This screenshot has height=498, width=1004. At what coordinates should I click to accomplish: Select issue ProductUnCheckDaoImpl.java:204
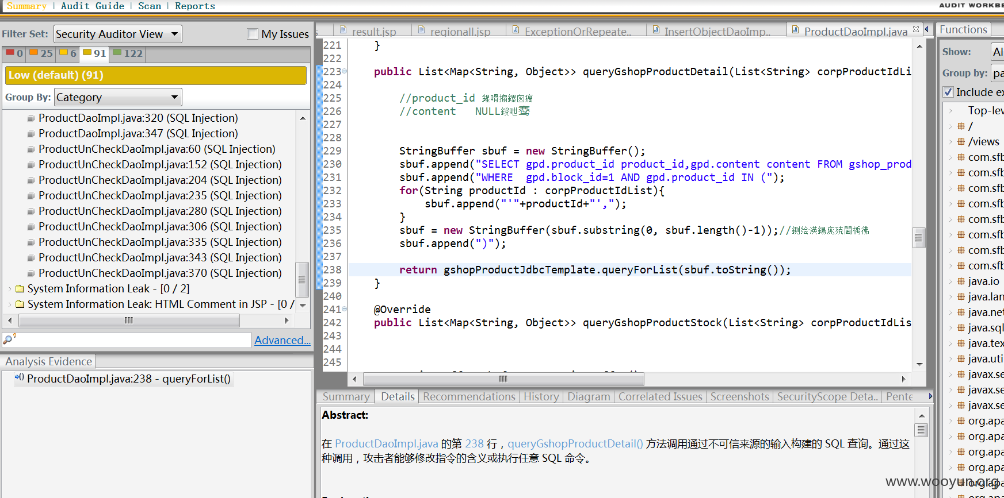[160, 180]
